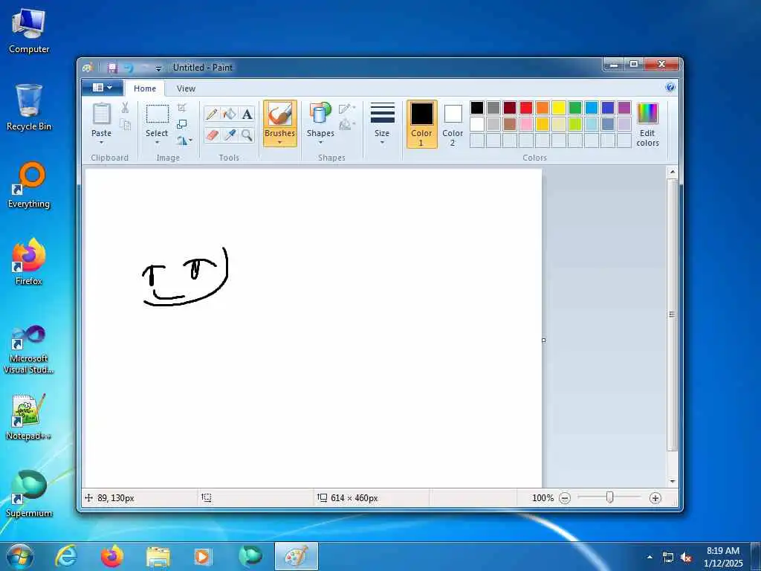This screenshot has height=571, width=761.
Task: Click the Redo arrow in title bar
Action: (x=144, y=68)
